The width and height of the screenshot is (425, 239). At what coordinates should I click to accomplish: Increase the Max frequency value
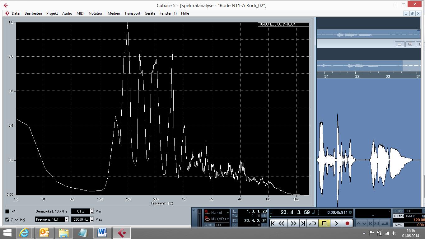coord(92,218)
